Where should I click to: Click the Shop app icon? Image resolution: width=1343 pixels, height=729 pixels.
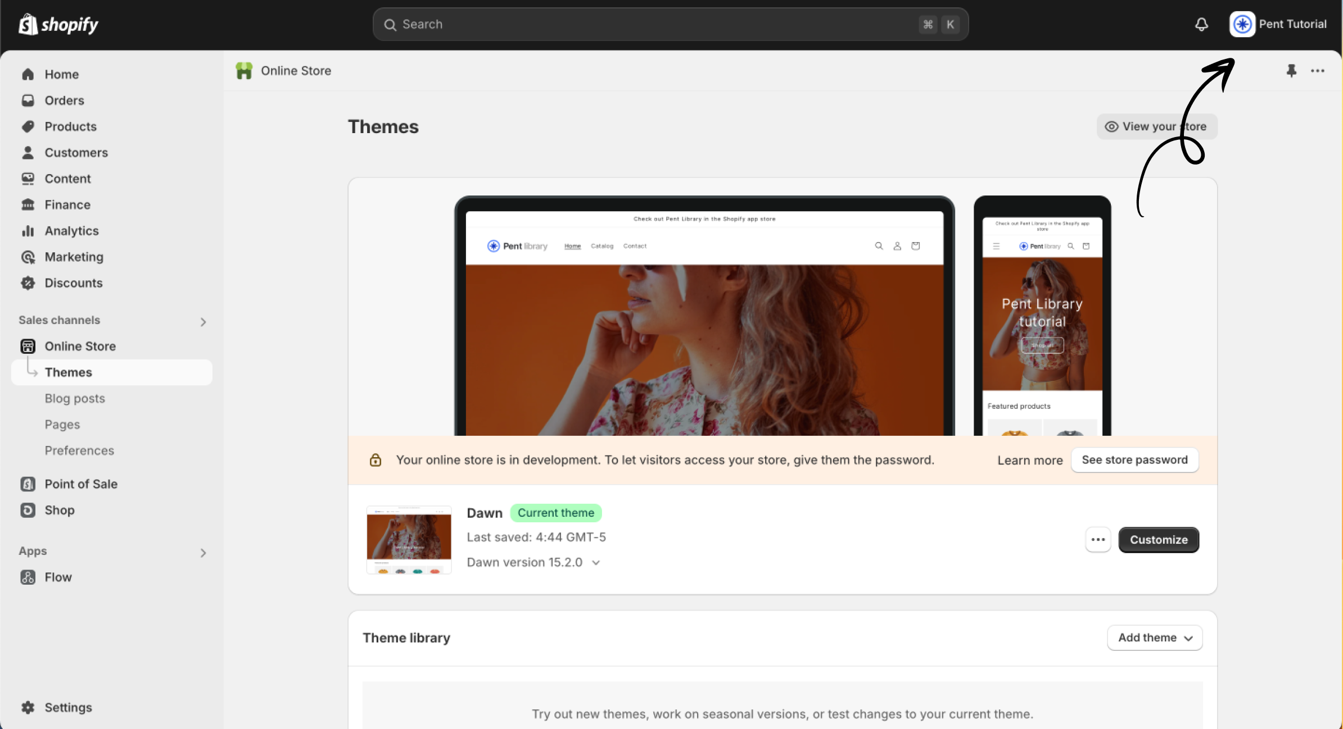[28, 510]
